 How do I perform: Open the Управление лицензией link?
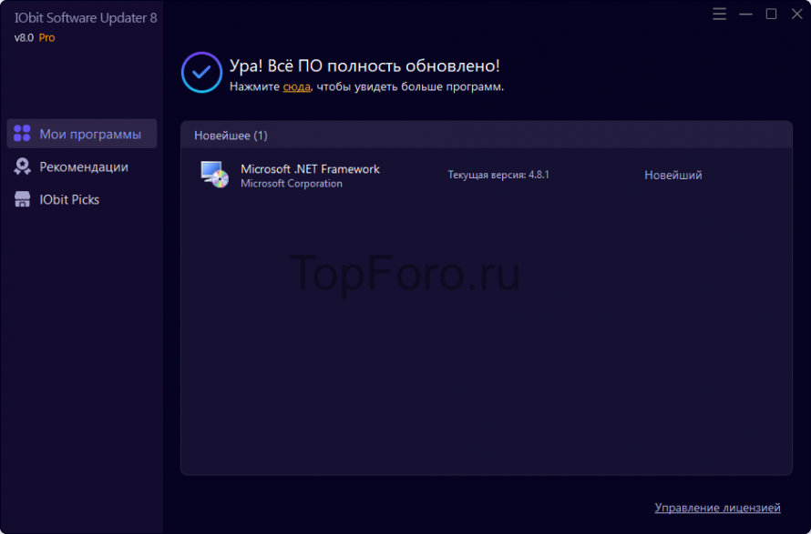717,508
